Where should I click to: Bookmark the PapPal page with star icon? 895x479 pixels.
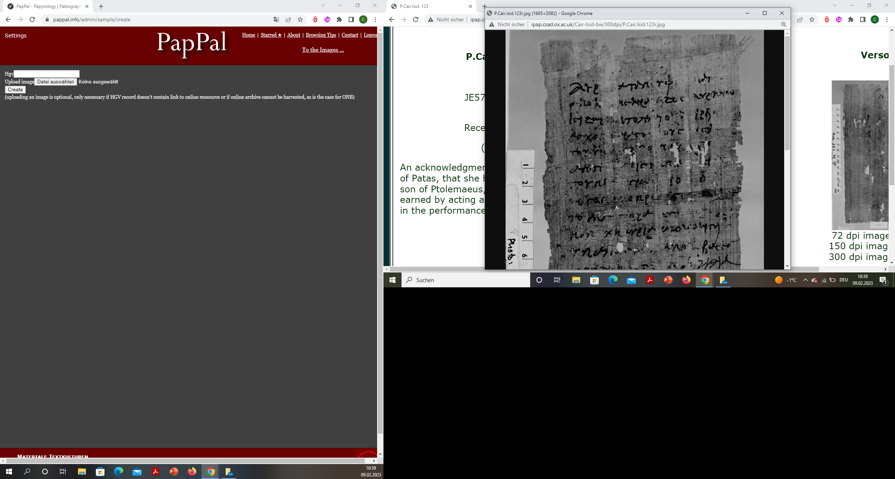[x=300, y=19]
